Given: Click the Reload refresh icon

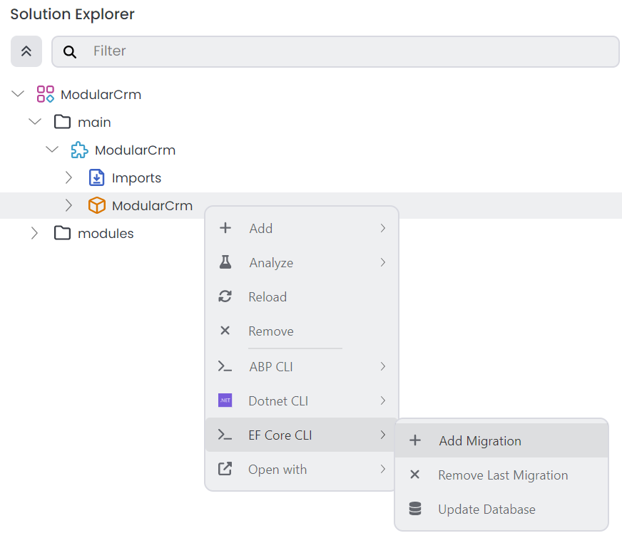Looking at the screenshot, I should pos(225,296).
